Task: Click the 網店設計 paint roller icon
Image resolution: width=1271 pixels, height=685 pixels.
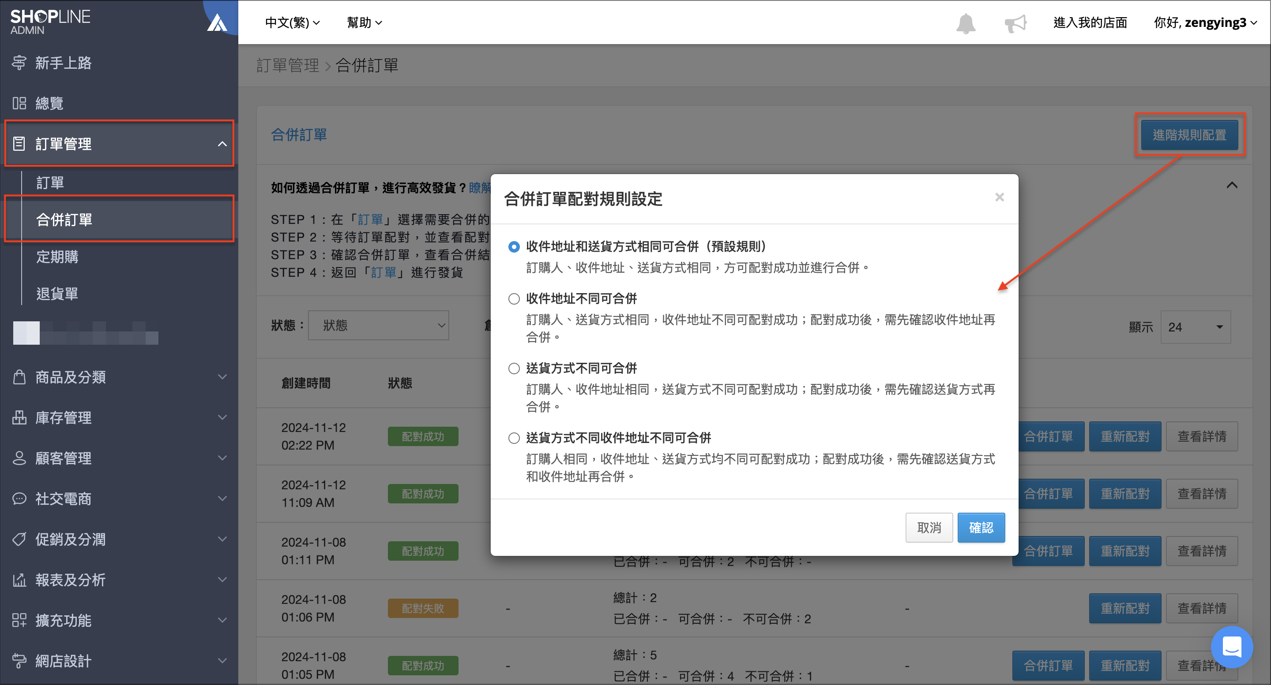Action: tap(19, 661)
